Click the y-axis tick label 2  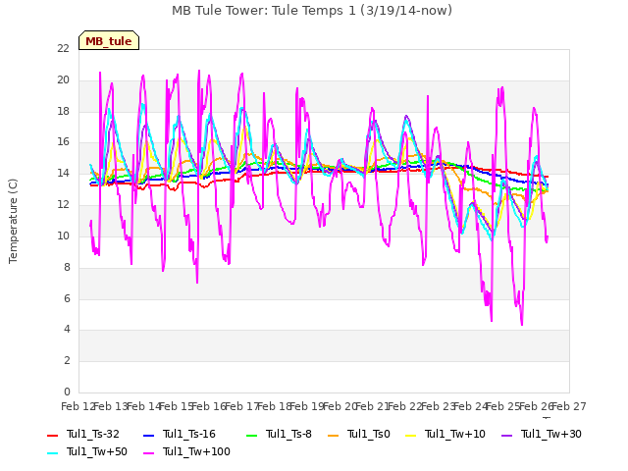coord(67,360)
